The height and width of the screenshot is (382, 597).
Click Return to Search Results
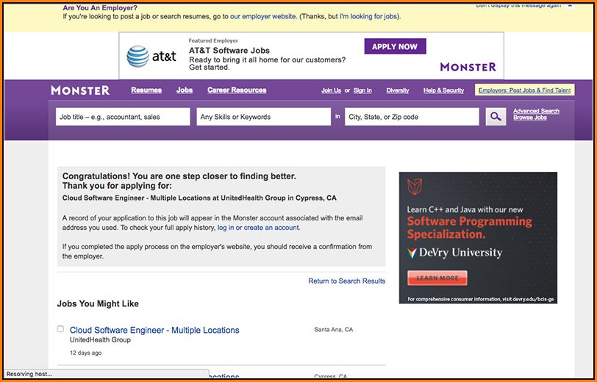[346, 281]
